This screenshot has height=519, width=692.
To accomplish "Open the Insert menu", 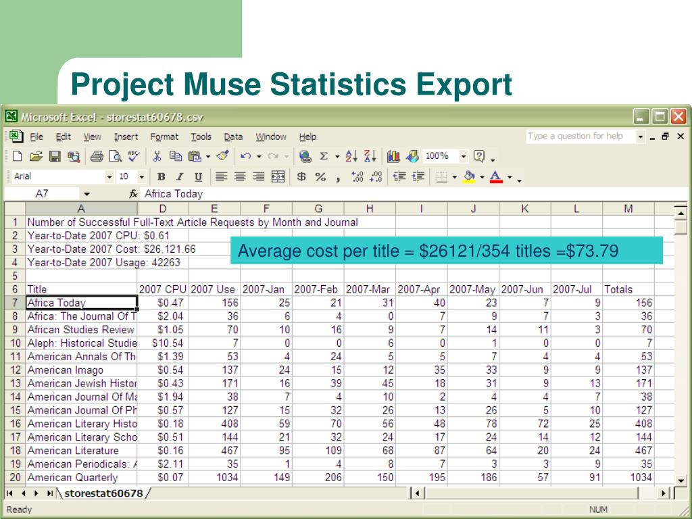I will [126, 137].
